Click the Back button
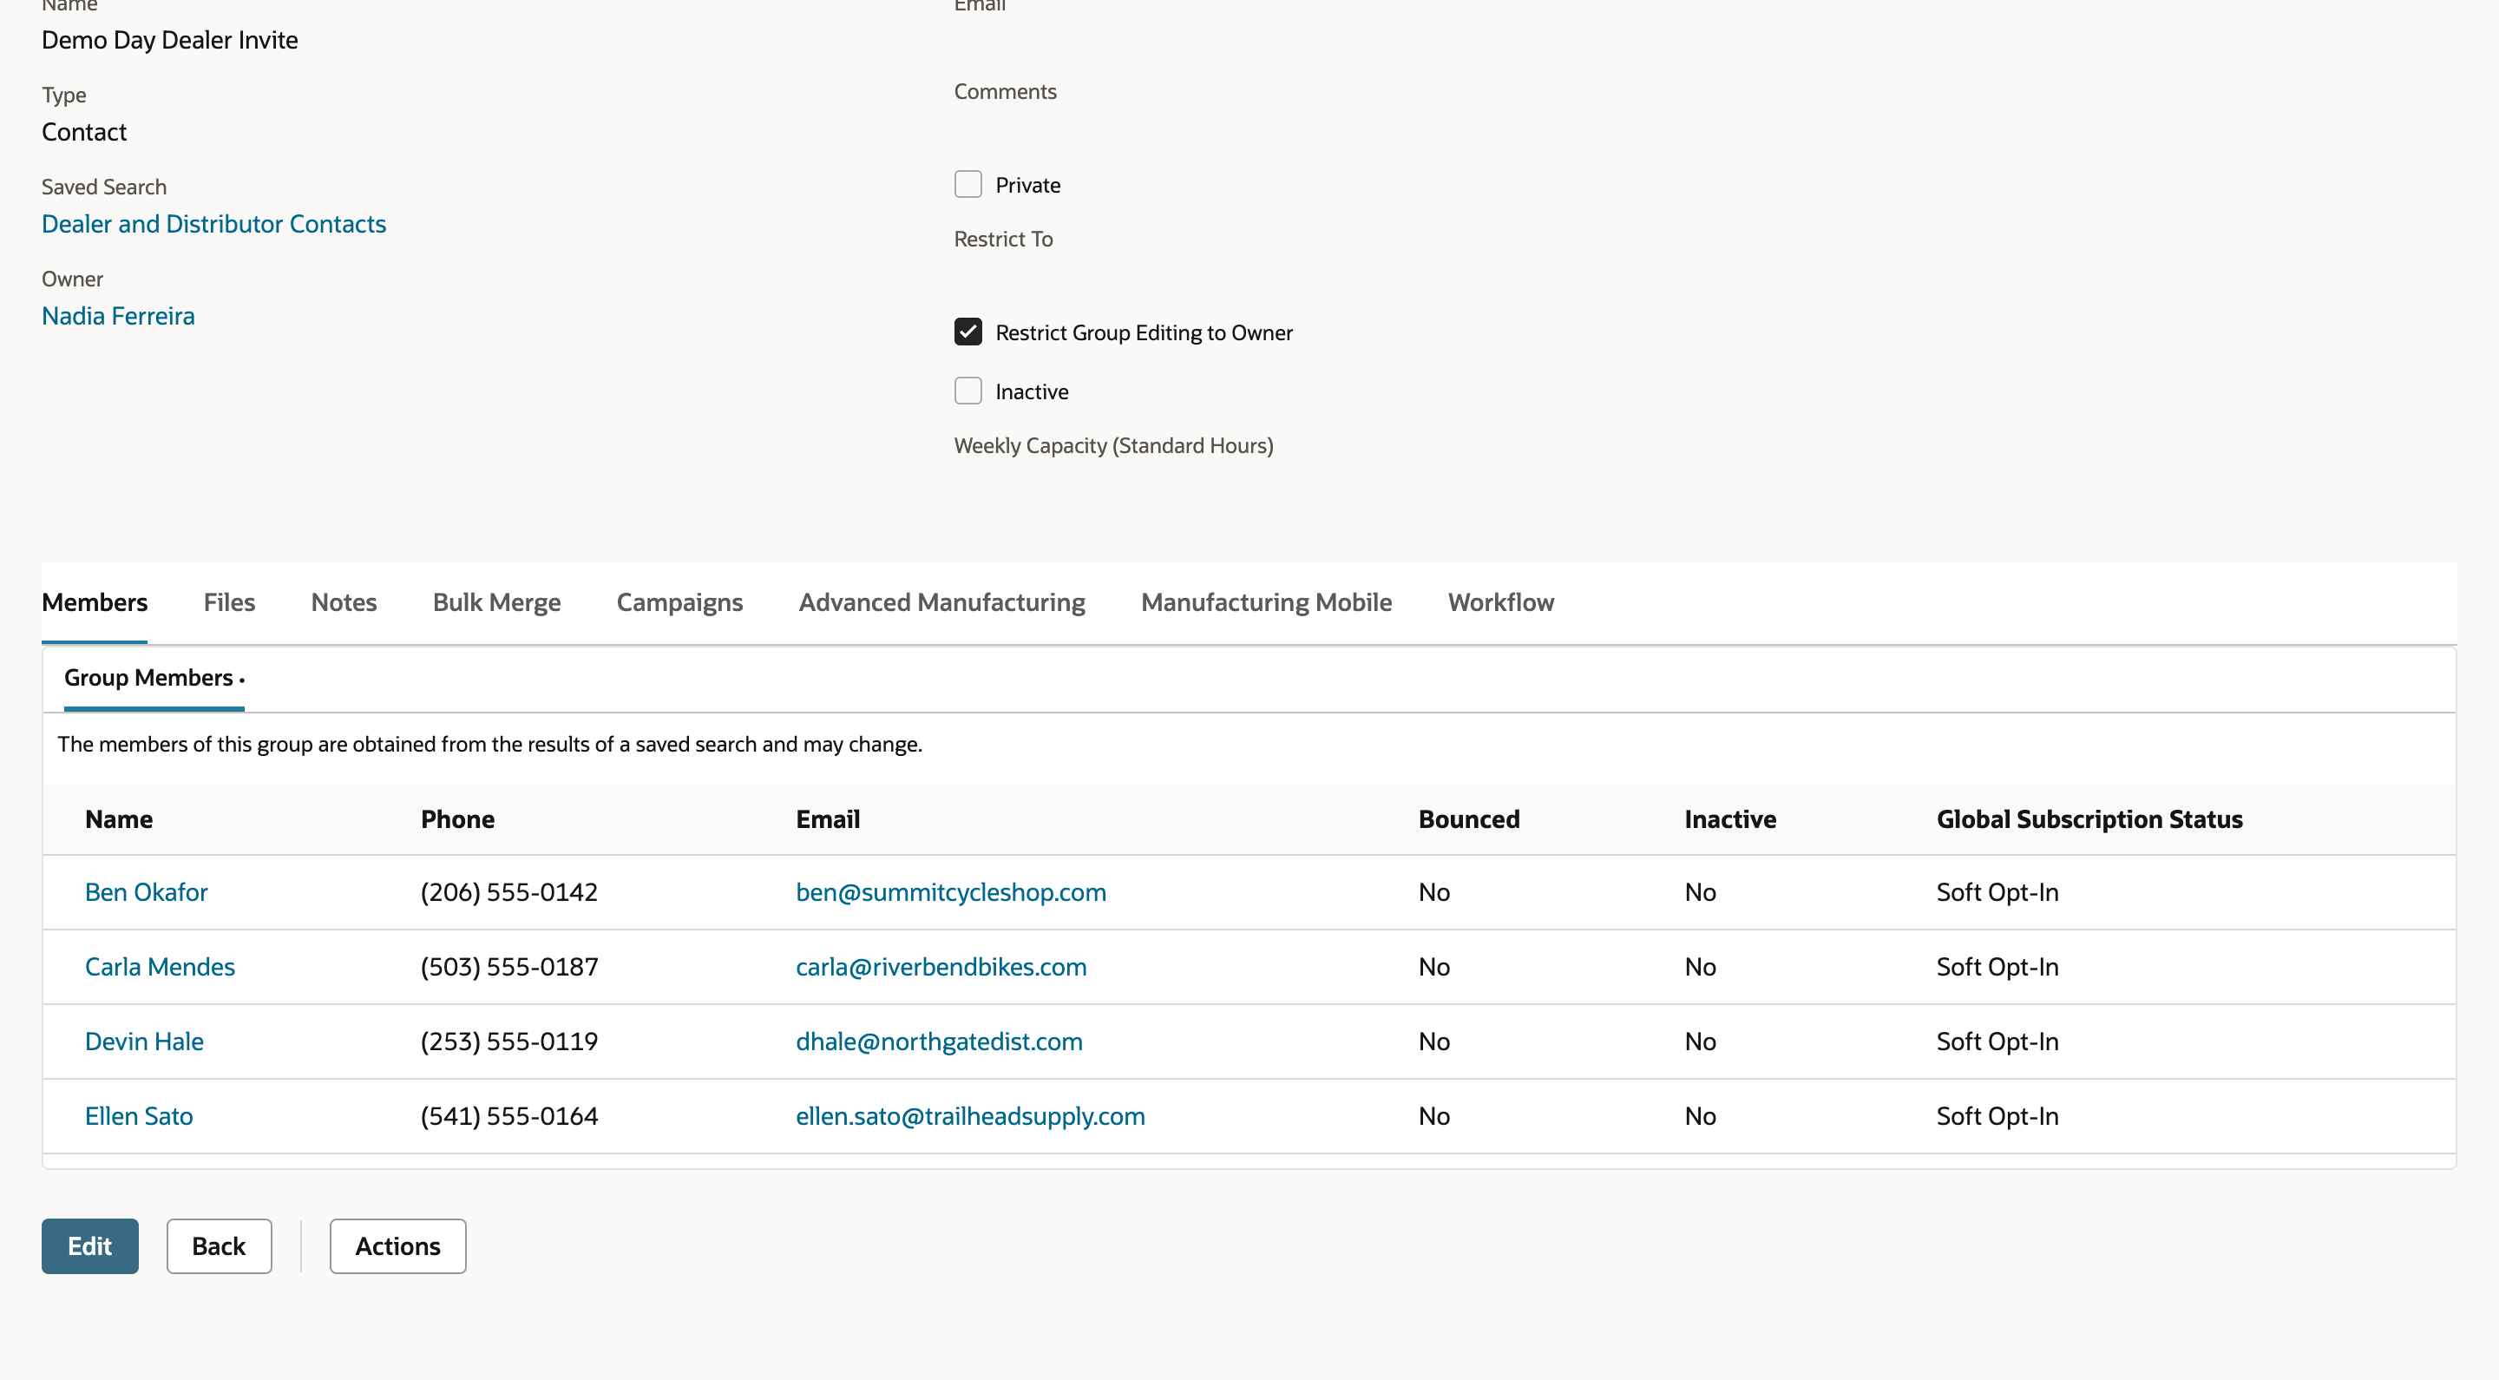Screen dimensions: 2499x1380 tap(220, 1246)
